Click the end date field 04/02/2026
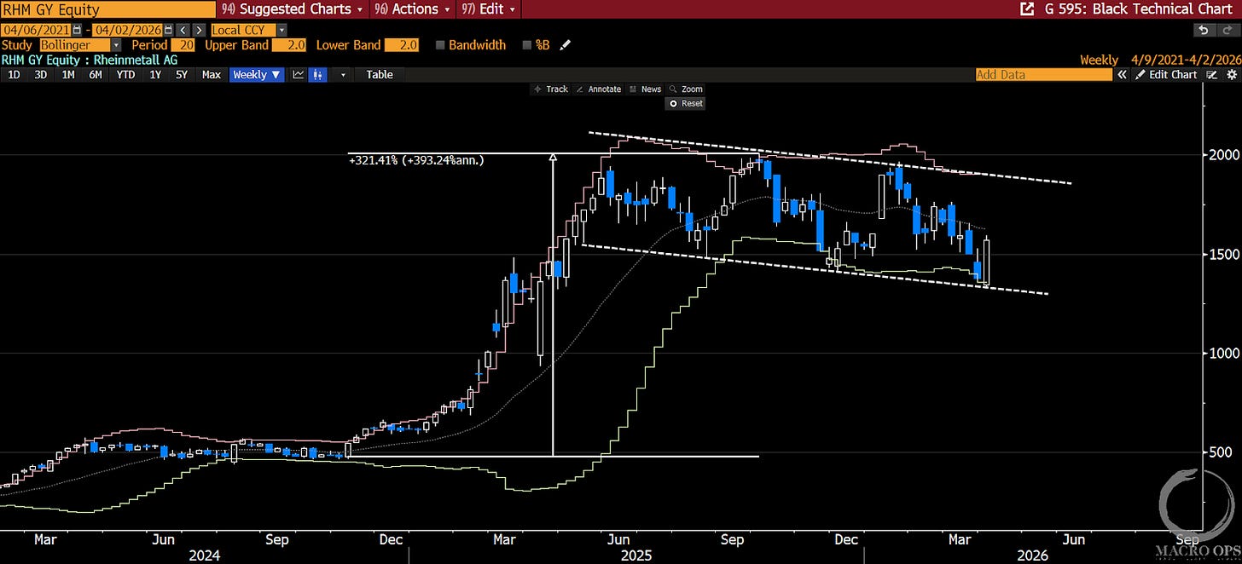Image resolution: width=1242 pixels, height=564 pixels. [127, 30]
